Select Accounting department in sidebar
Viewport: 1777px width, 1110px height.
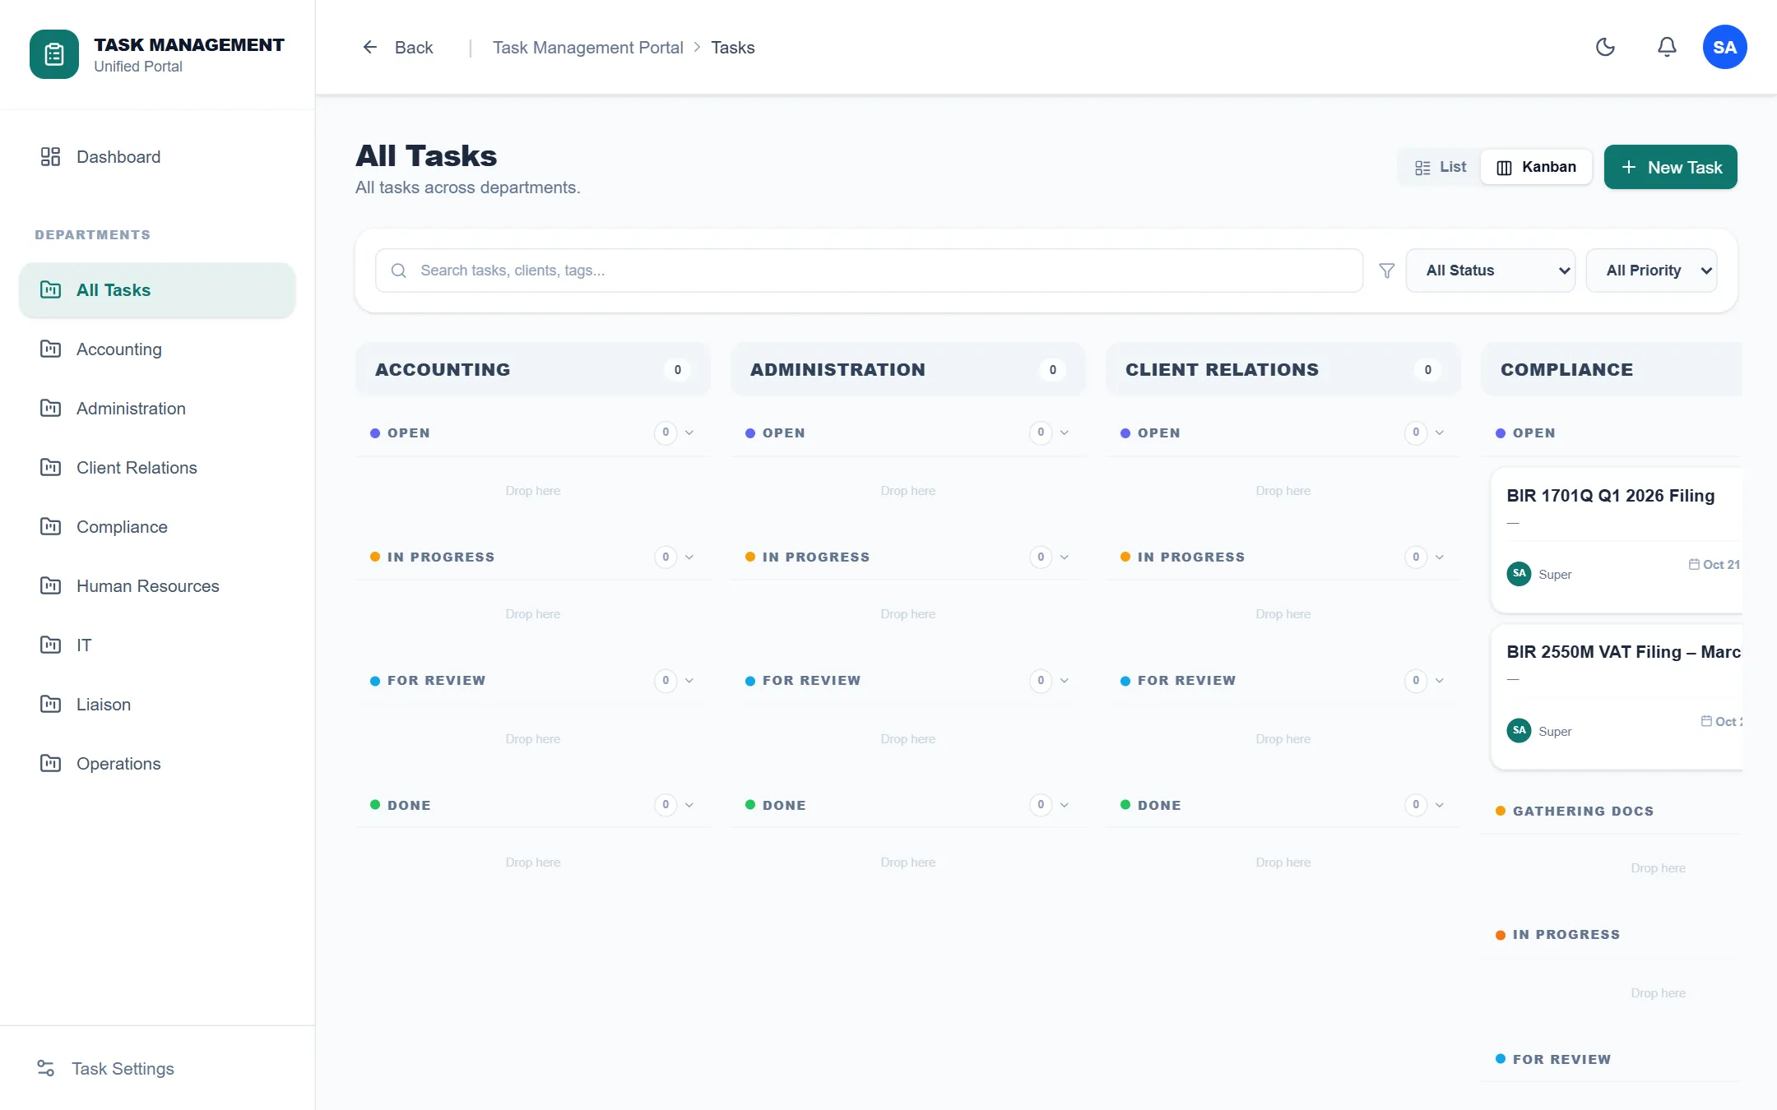156,349
